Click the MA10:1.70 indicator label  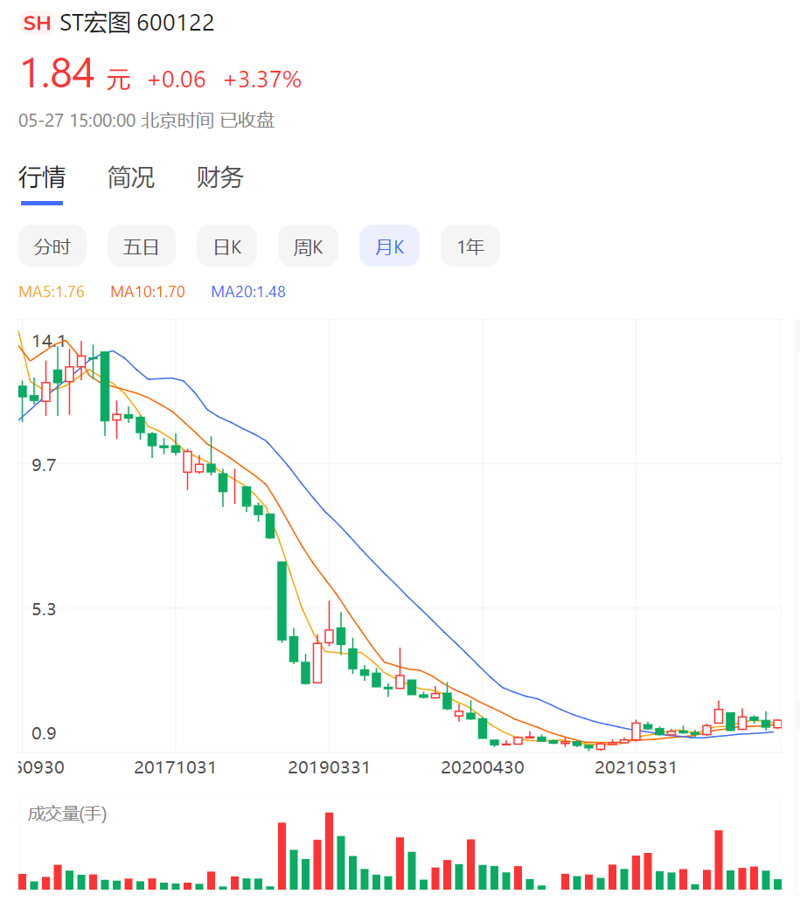(148, 292)
